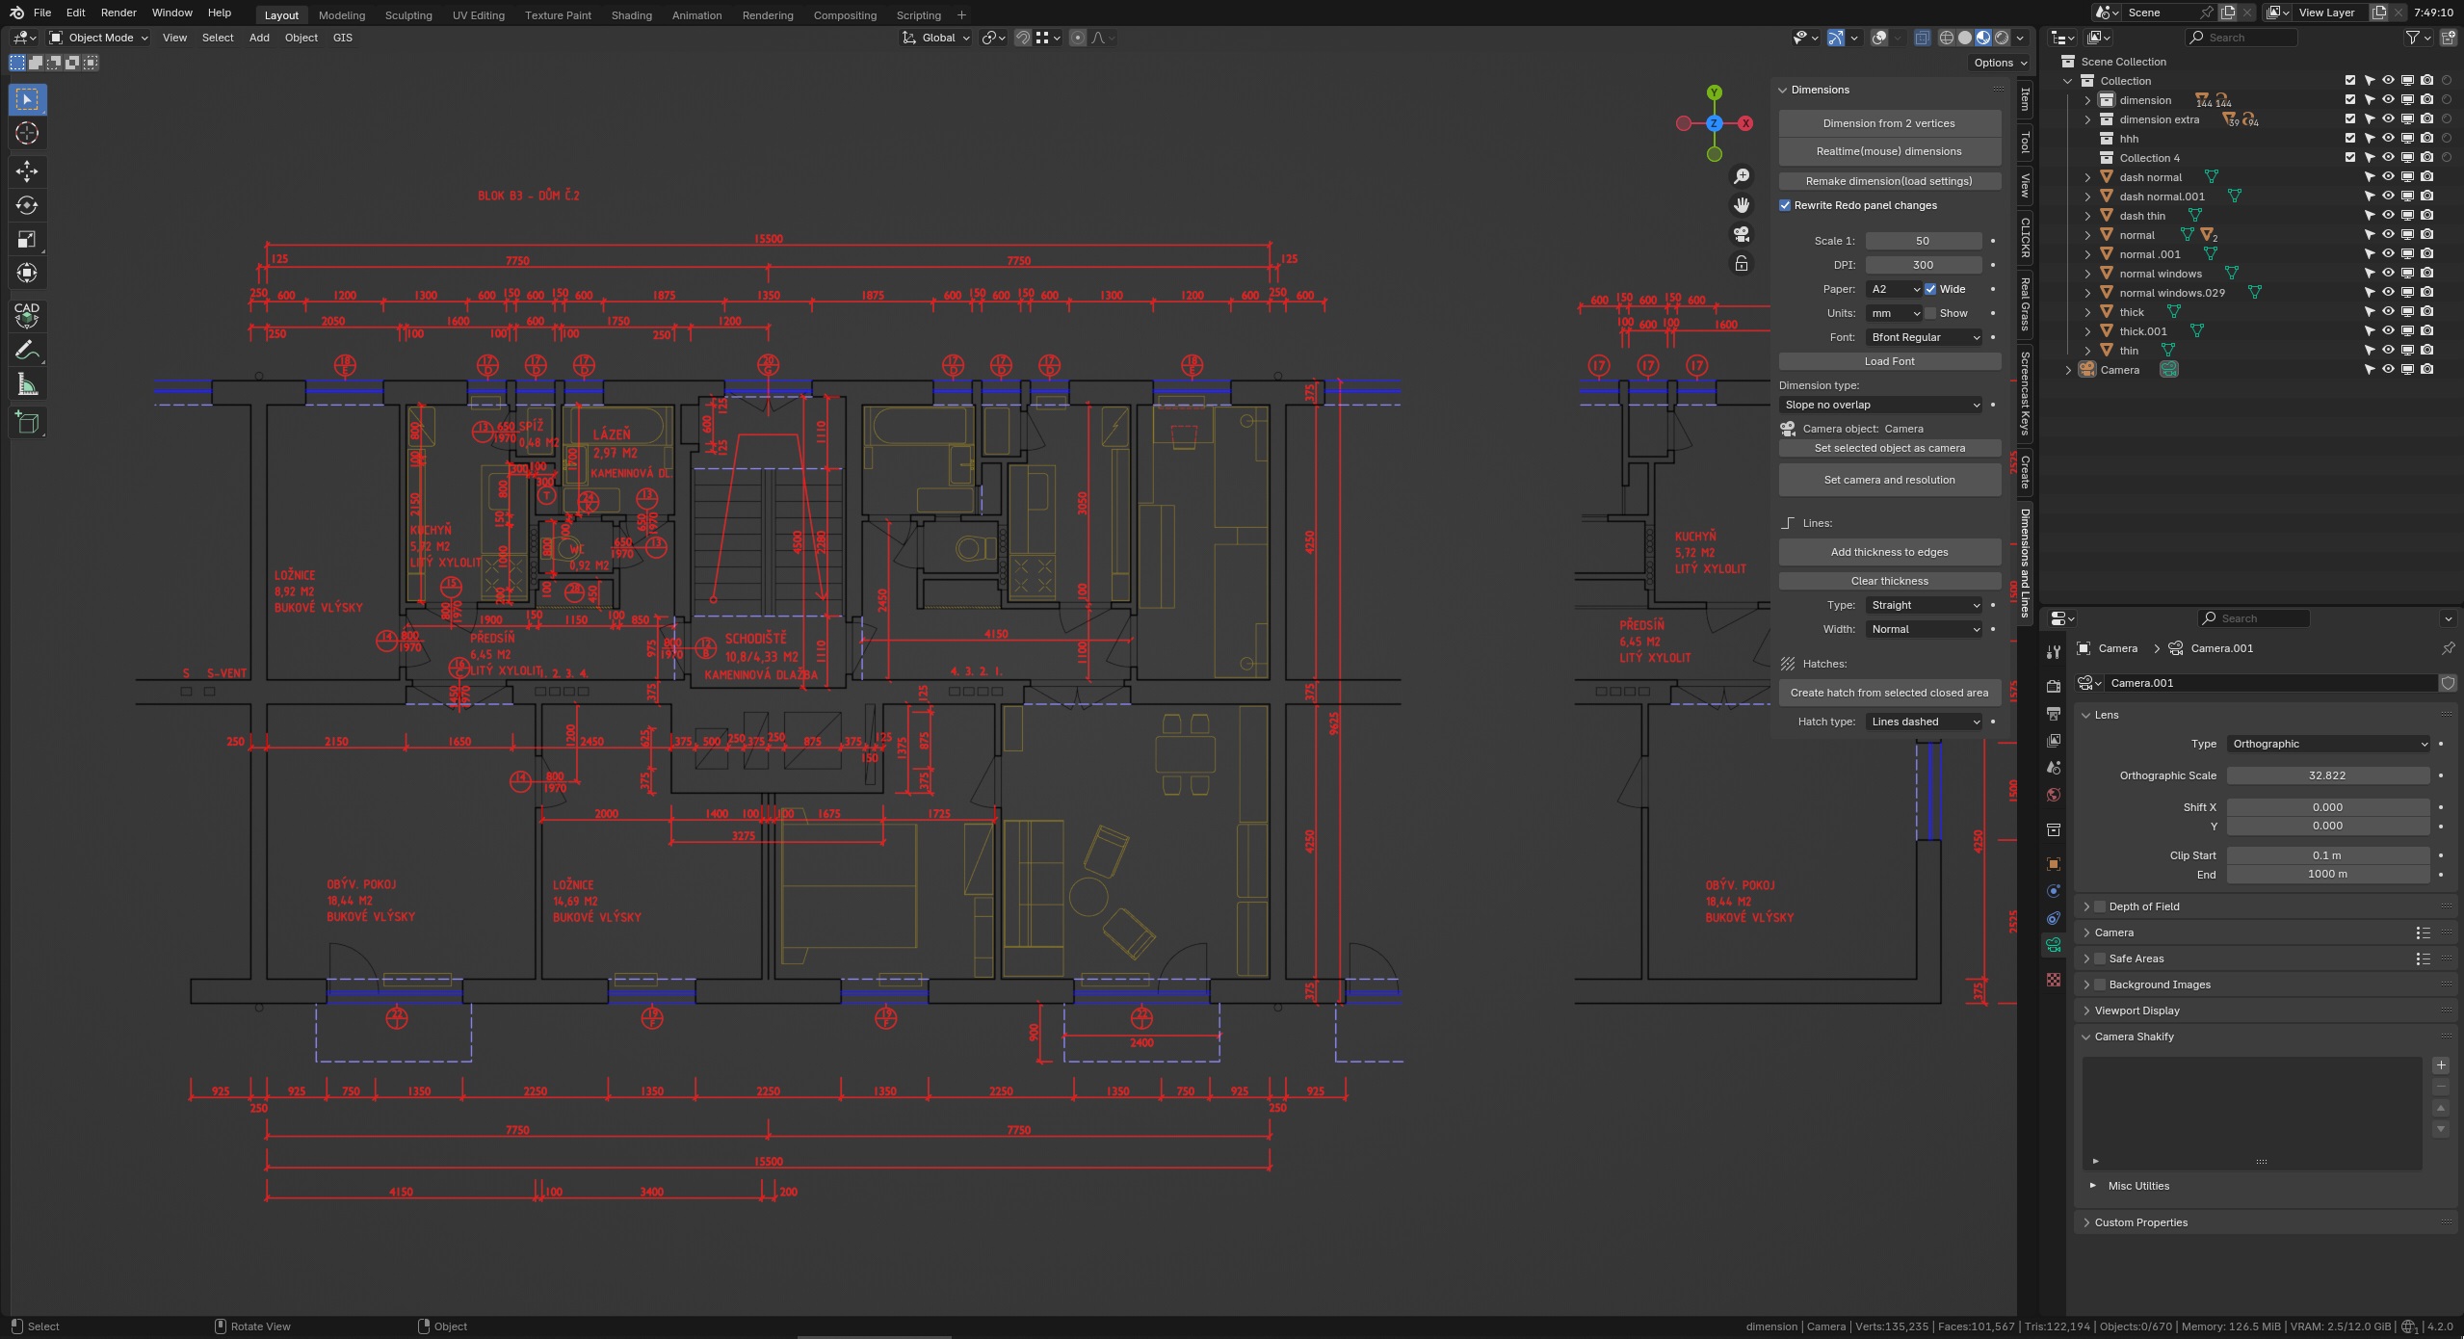Select the CAD Sketcher tool in the toolbar
The height and width of the screenshot is (1339, 2464).
coord(26,311)
